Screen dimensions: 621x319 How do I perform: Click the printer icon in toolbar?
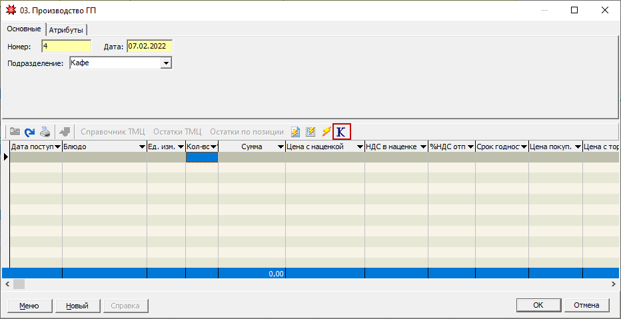point(45,132)
